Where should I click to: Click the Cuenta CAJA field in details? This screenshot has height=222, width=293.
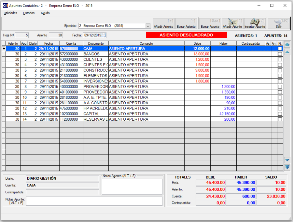(63, 185)
